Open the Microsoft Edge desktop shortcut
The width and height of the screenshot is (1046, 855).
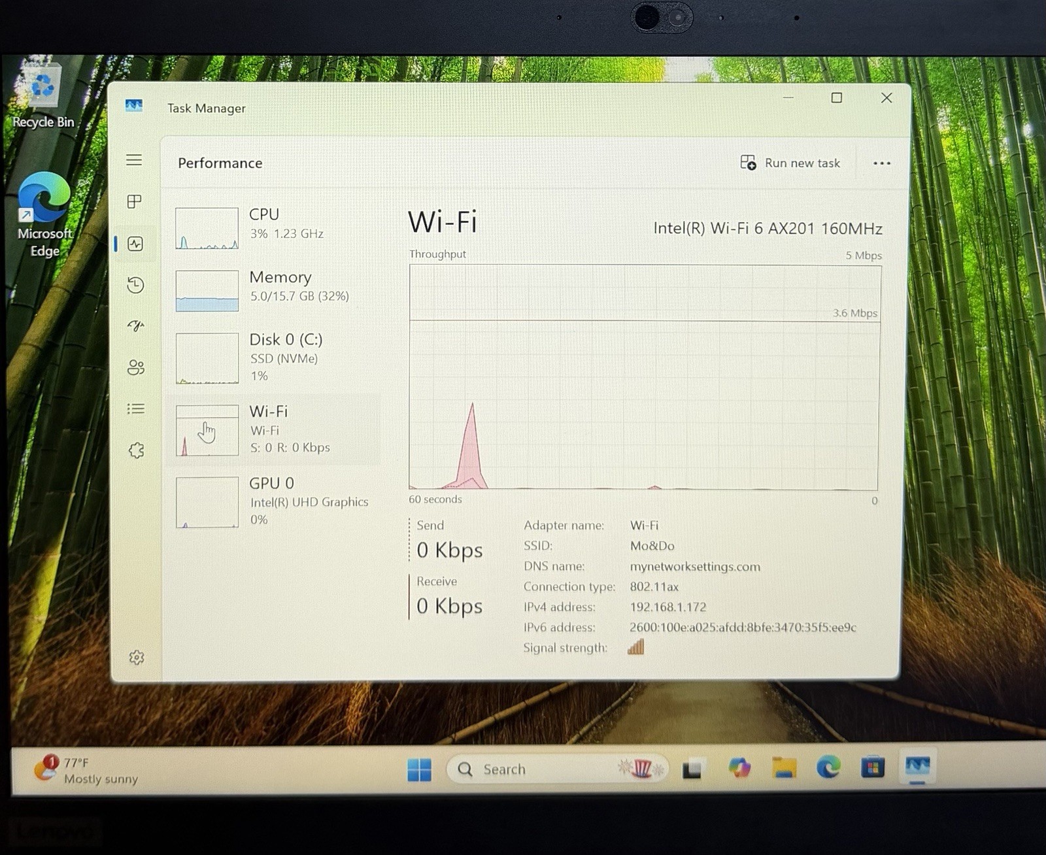(x=44, y=214)
